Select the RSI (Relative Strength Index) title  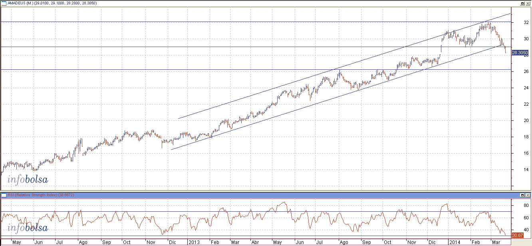coord(33,195)
